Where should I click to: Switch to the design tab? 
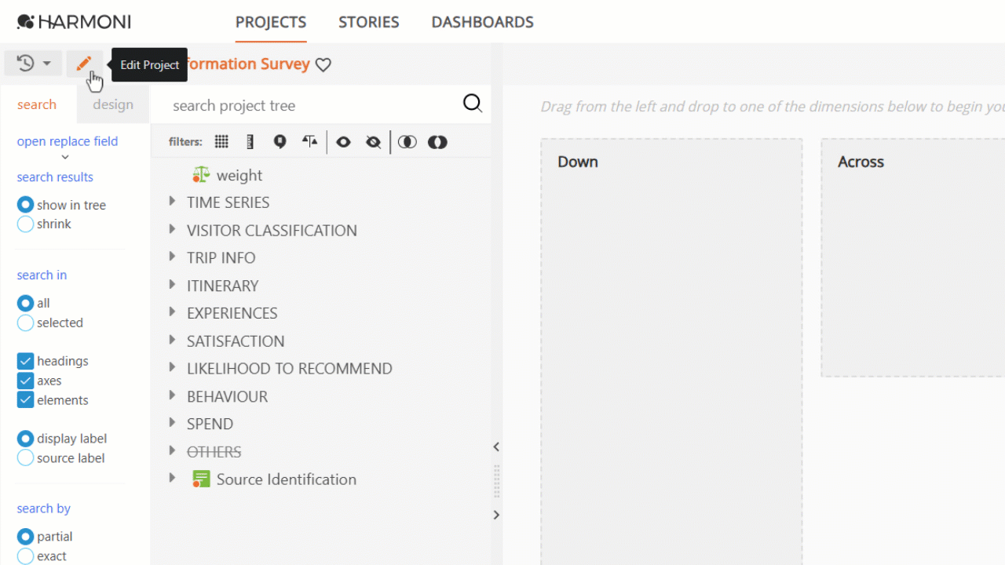coord(113,104)
